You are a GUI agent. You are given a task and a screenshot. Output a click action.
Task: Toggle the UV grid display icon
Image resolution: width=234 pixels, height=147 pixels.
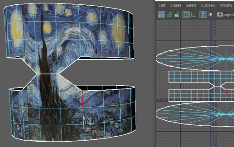[203, 15]
